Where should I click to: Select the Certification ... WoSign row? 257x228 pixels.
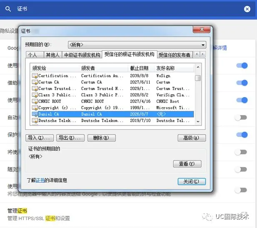click(x=112, y=76)
